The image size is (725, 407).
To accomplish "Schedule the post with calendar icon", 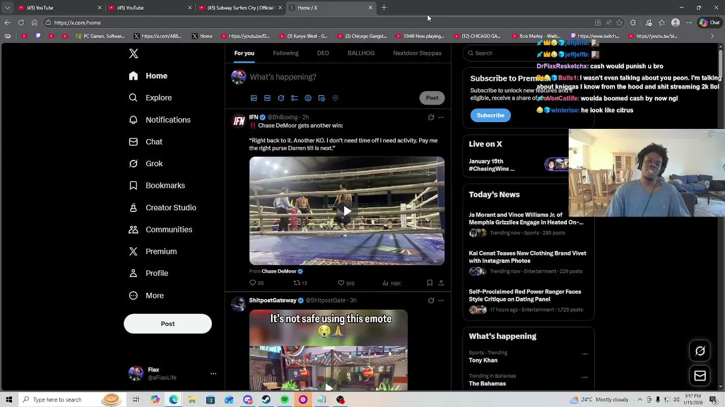I will coord(322,98).
